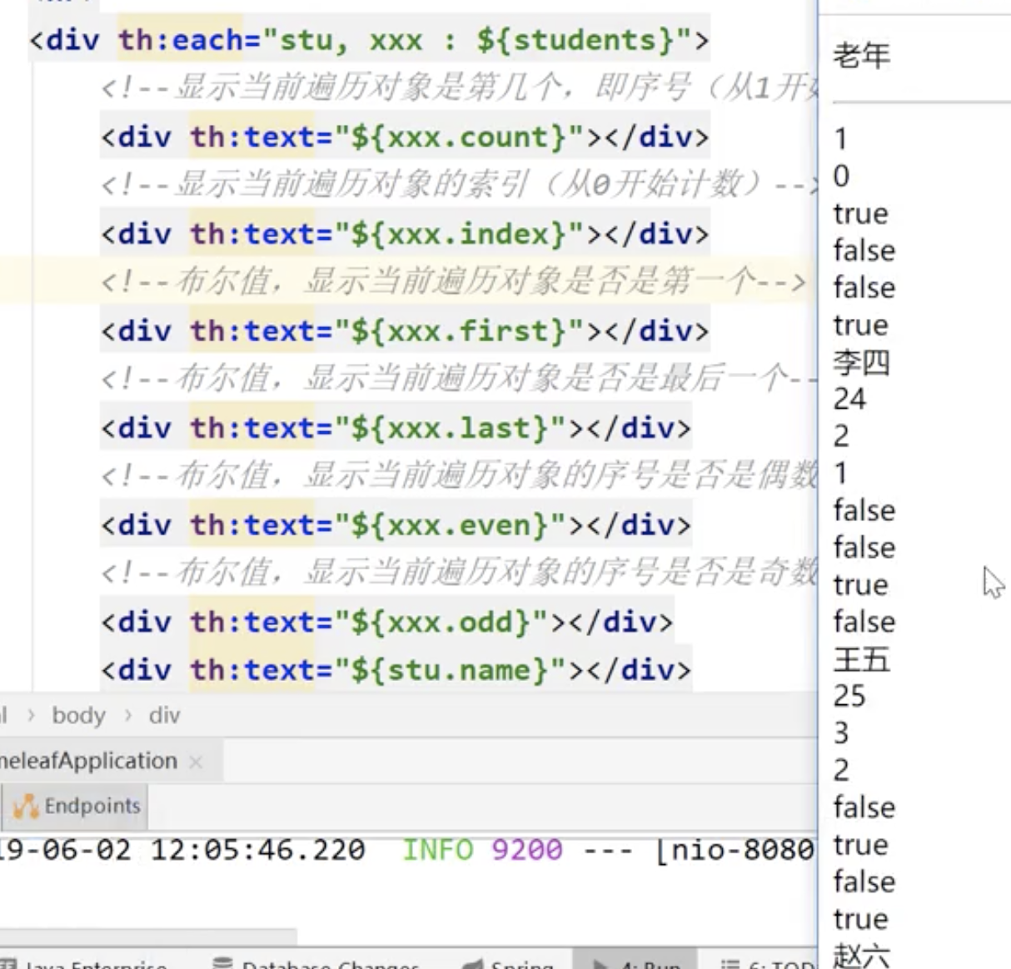Click the comment about 序号 从1开始

[459, 88]
